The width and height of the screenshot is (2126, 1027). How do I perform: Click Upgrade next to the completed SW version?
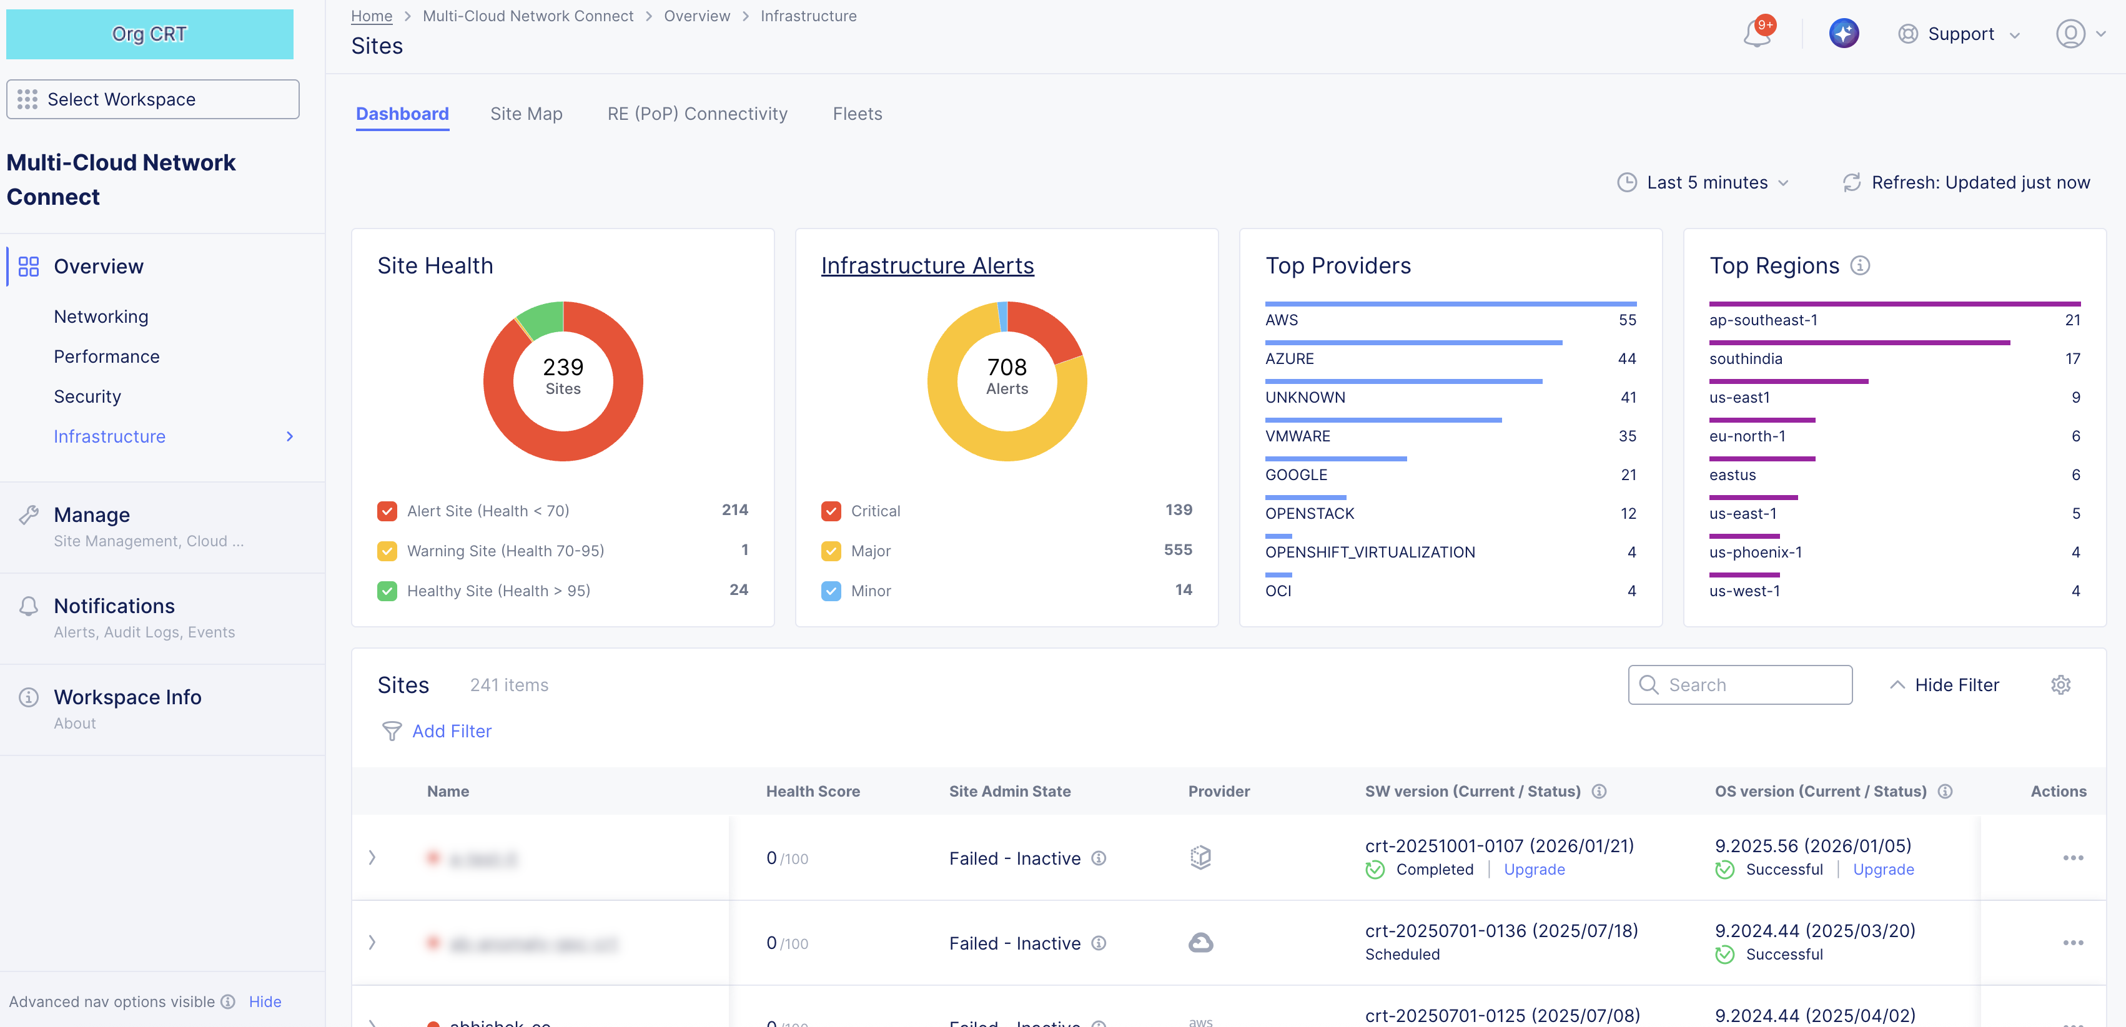pyautogui.click(x=1535, y=870)
